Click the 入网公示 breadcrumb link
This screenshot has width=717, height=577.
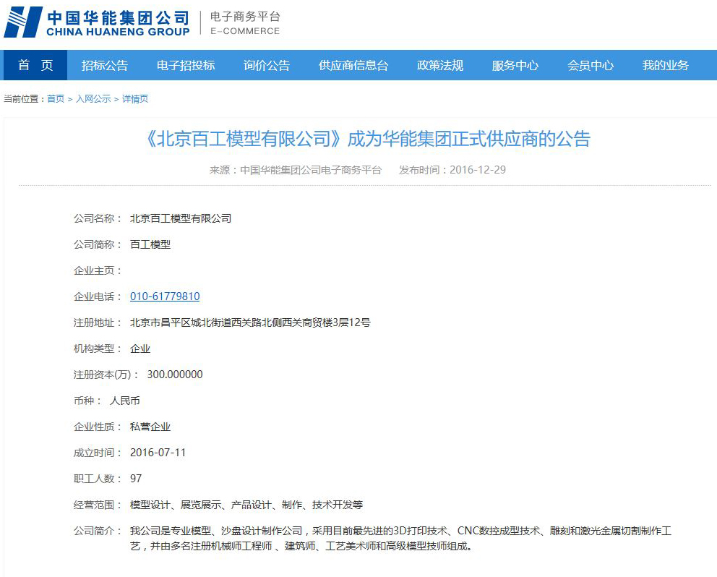(x=93, y=99)
